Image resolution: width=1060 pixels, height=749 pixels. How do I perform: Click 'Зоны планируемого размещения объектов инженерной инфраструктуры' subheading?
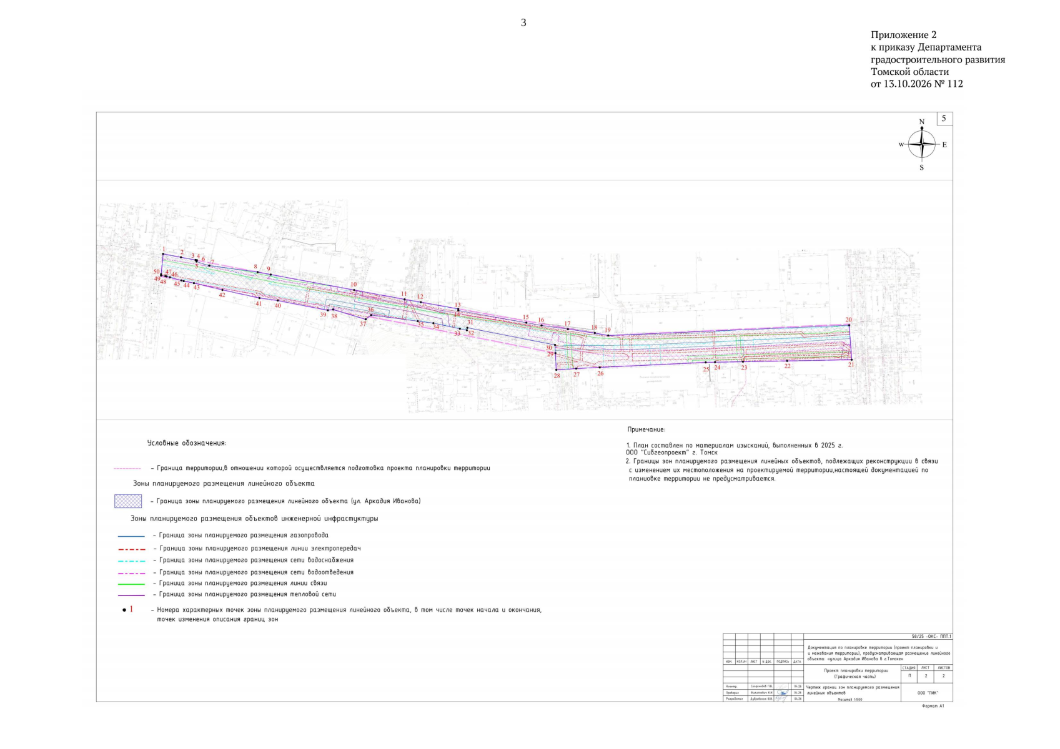click(254, 519)
